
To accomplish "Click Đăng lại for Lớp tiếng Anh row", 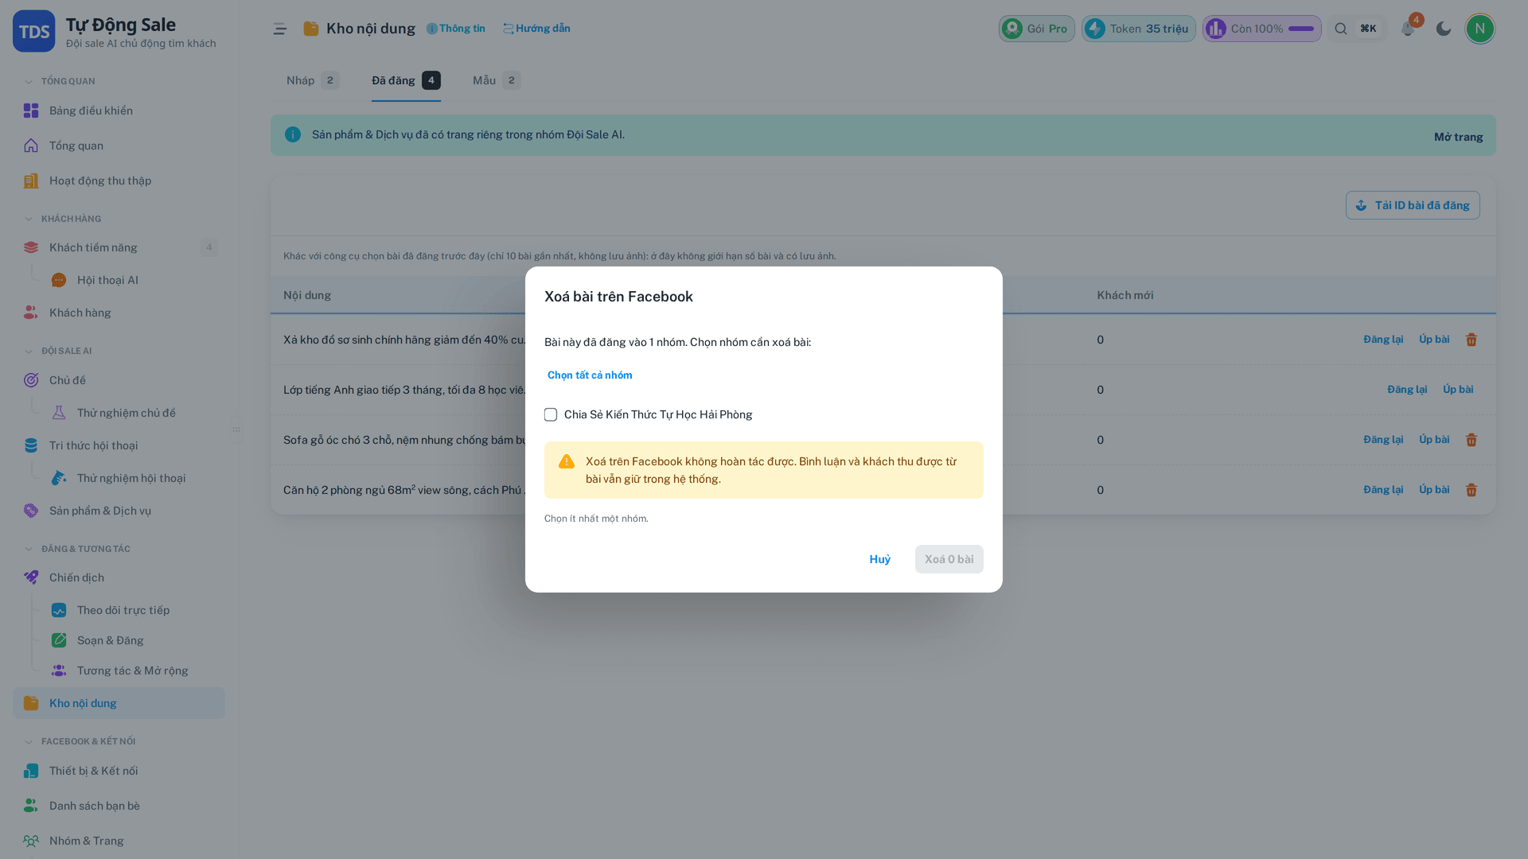I will click(1407, 389).
